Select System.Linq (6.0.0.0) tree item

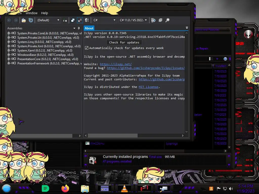[x=44, y=42]
